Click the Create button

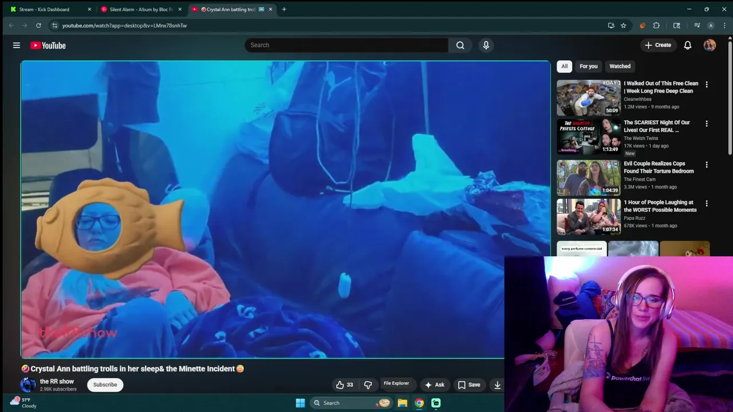click(x=657, y=45)
